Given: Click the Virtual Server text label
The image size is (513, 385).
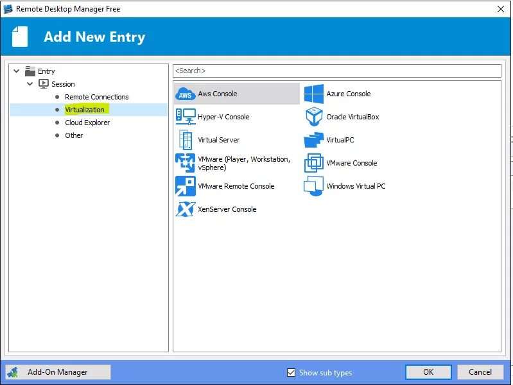Looking at the screenshot, I should [x=218, y=140].
